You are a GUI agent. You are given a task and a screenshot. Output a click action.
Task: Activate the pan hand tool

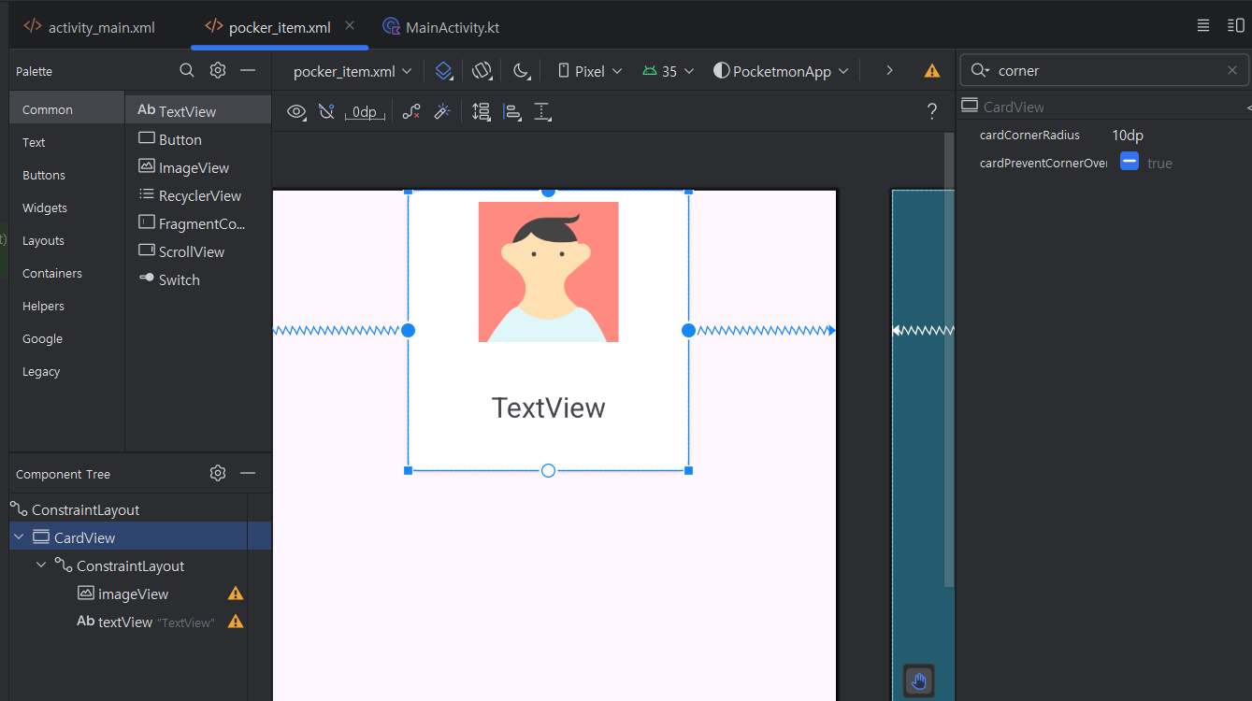pyautogui.click(x=919, y=681)
